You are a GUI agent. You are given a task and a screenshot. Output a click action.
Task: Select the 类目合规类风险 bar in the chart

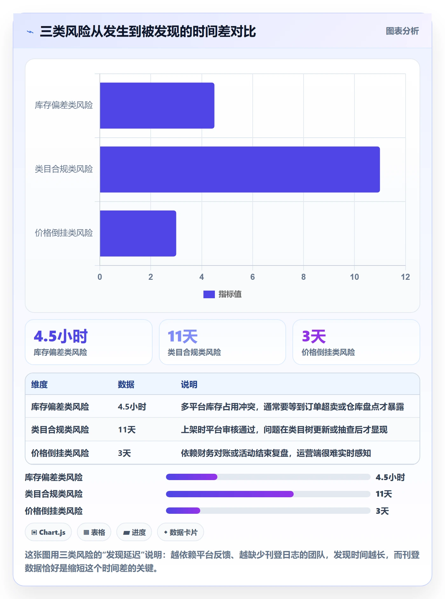pyautogui.click(x=240, y=169)
